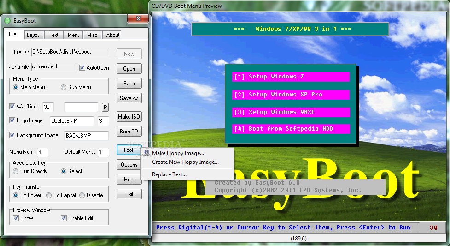
Task: Toggle the WaitTime checkbox
Action: [x=12, y=107]
